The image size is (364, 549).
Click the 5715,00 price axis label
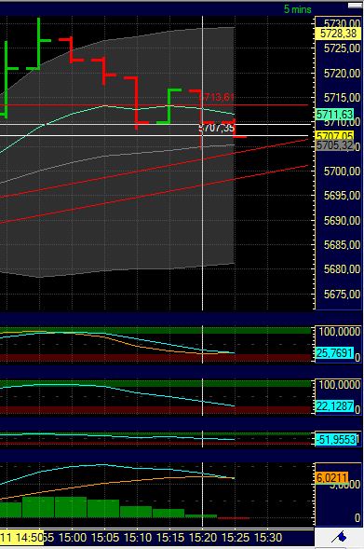tap(342, 97)
